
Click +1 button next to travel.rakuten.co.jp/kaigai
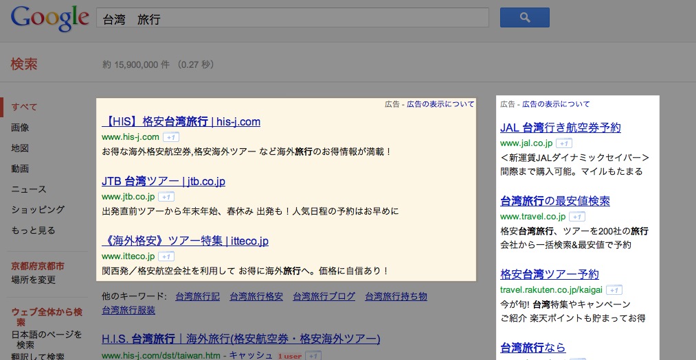coord(614,290)
